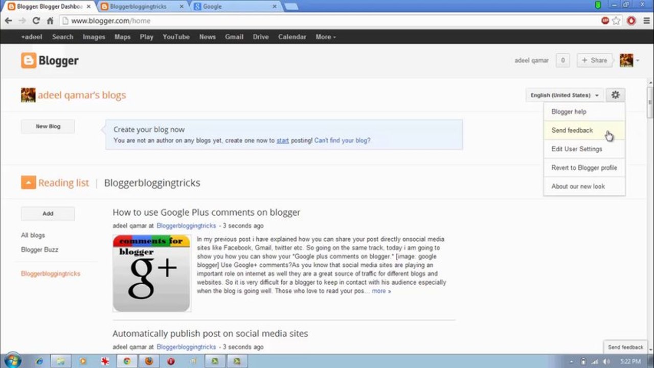Open a new tab with the new tab button

pos(291,7)
